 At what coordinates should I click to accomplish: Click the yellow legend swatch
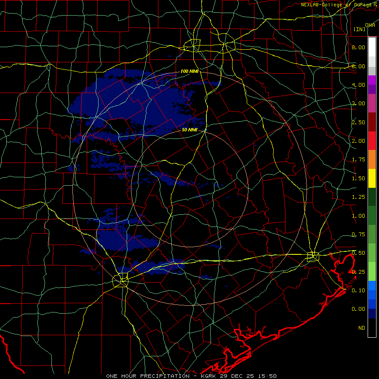pos(372,179)
